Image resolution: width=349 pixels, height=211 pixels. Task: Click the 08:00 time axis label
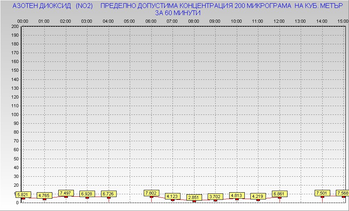pyautogui.click(x=194, y=22)
